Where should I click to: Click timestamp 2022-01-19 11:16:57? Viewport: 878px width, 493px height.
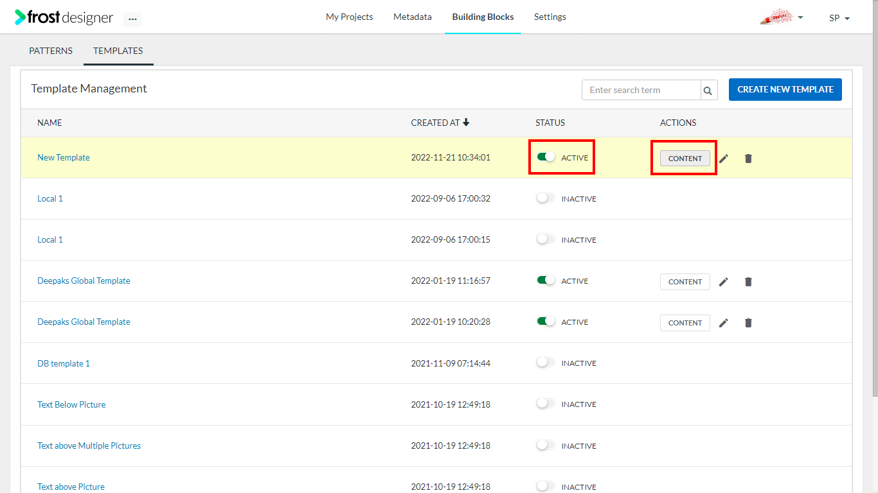pos(451,281)
